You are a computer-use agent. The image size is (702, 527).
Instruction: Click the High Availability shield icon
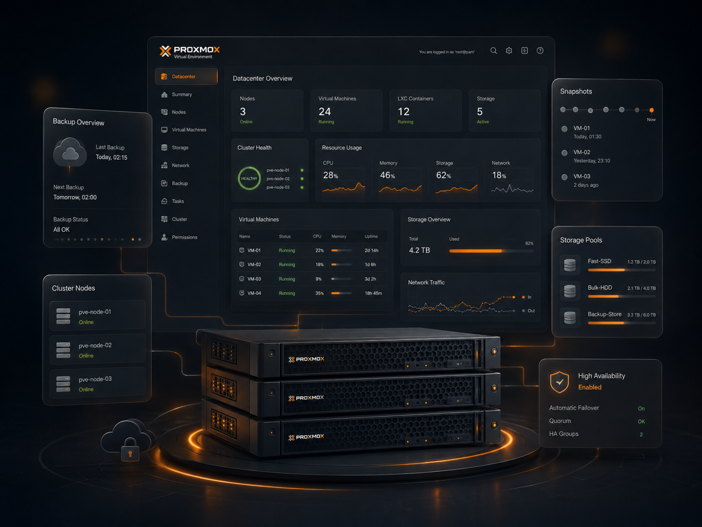(559, 382)
